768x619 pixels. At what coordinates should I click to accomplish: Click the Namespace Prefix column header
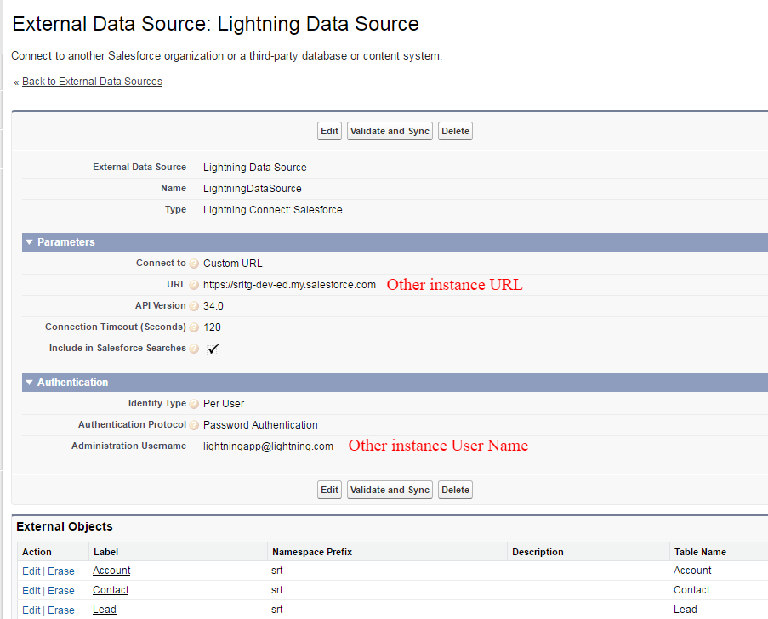312,552
